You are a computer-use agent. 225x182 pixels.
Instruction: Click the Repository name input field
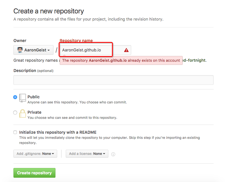(95, 50)
